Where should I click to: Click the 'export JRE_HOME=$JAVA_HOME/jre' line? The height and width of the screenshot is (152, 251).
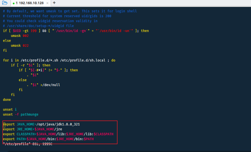tap(32, 129)
